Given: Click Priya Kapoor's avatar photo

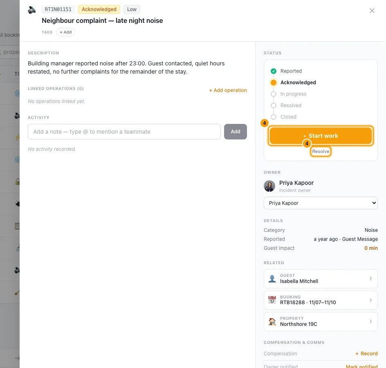Looking at the screenshot, I should coord(269,186).
